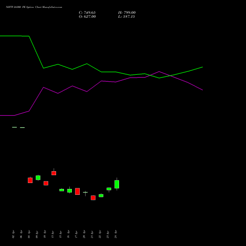Select the red candlestick for 17 Apr
Screen dimensions: 246x246
77,191
